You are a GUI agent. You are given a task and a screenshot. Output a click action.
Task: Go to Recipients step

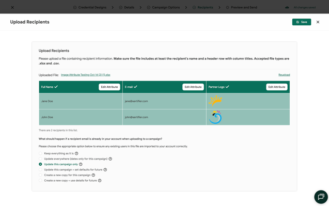(x=203, y=7)
